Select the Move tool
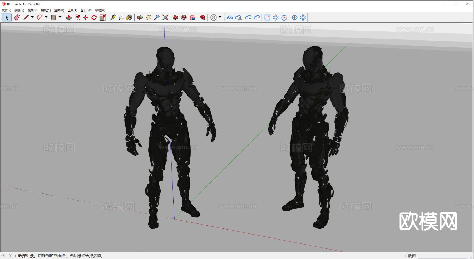The image size is (474, 259). click(86, 18)
